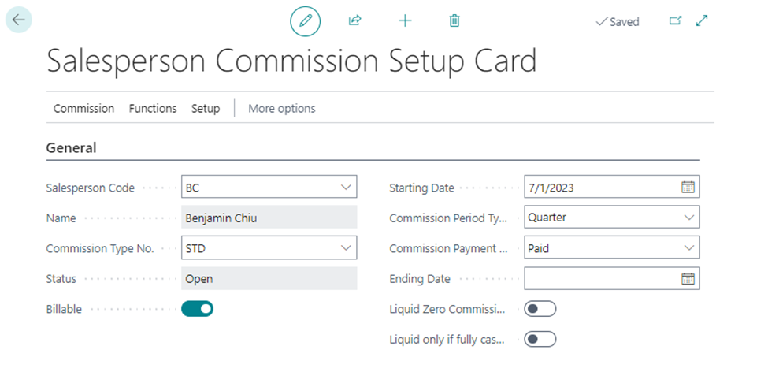Open the Functions menu

[x=153, y=108]
